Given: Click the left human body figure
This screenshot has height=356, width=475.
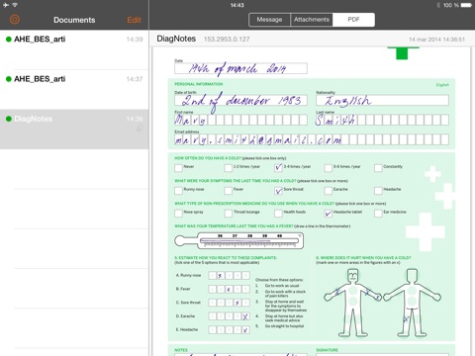Looking at the screenshot, I should coord(352,303).
